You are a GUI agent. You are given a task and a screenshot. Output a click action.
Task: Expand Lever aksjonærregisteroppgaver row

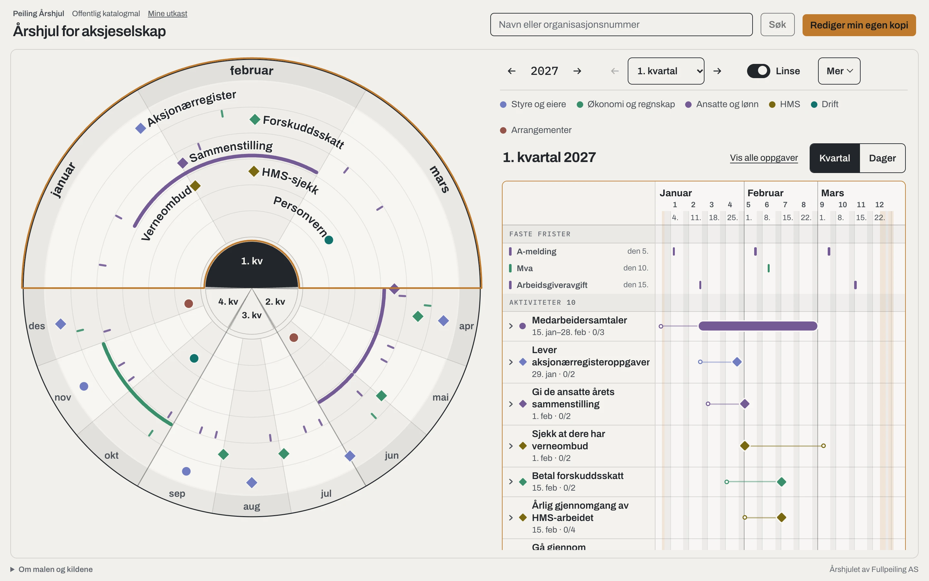click(x=511, y=362)
